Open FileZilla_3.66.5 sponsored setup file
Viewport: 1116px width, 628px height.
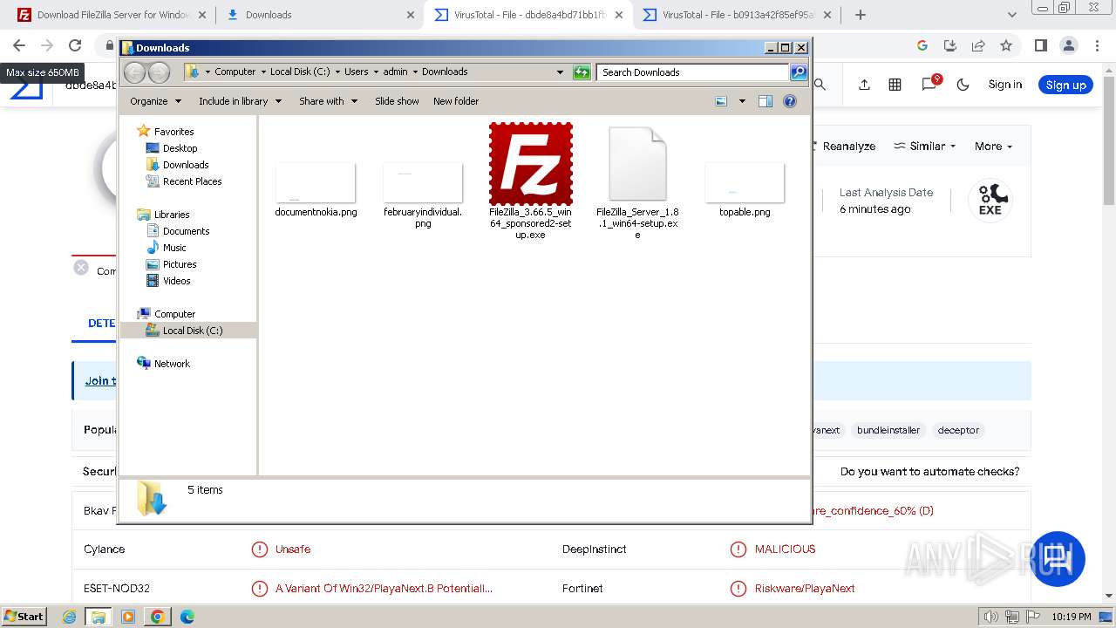tap(530, 181)
